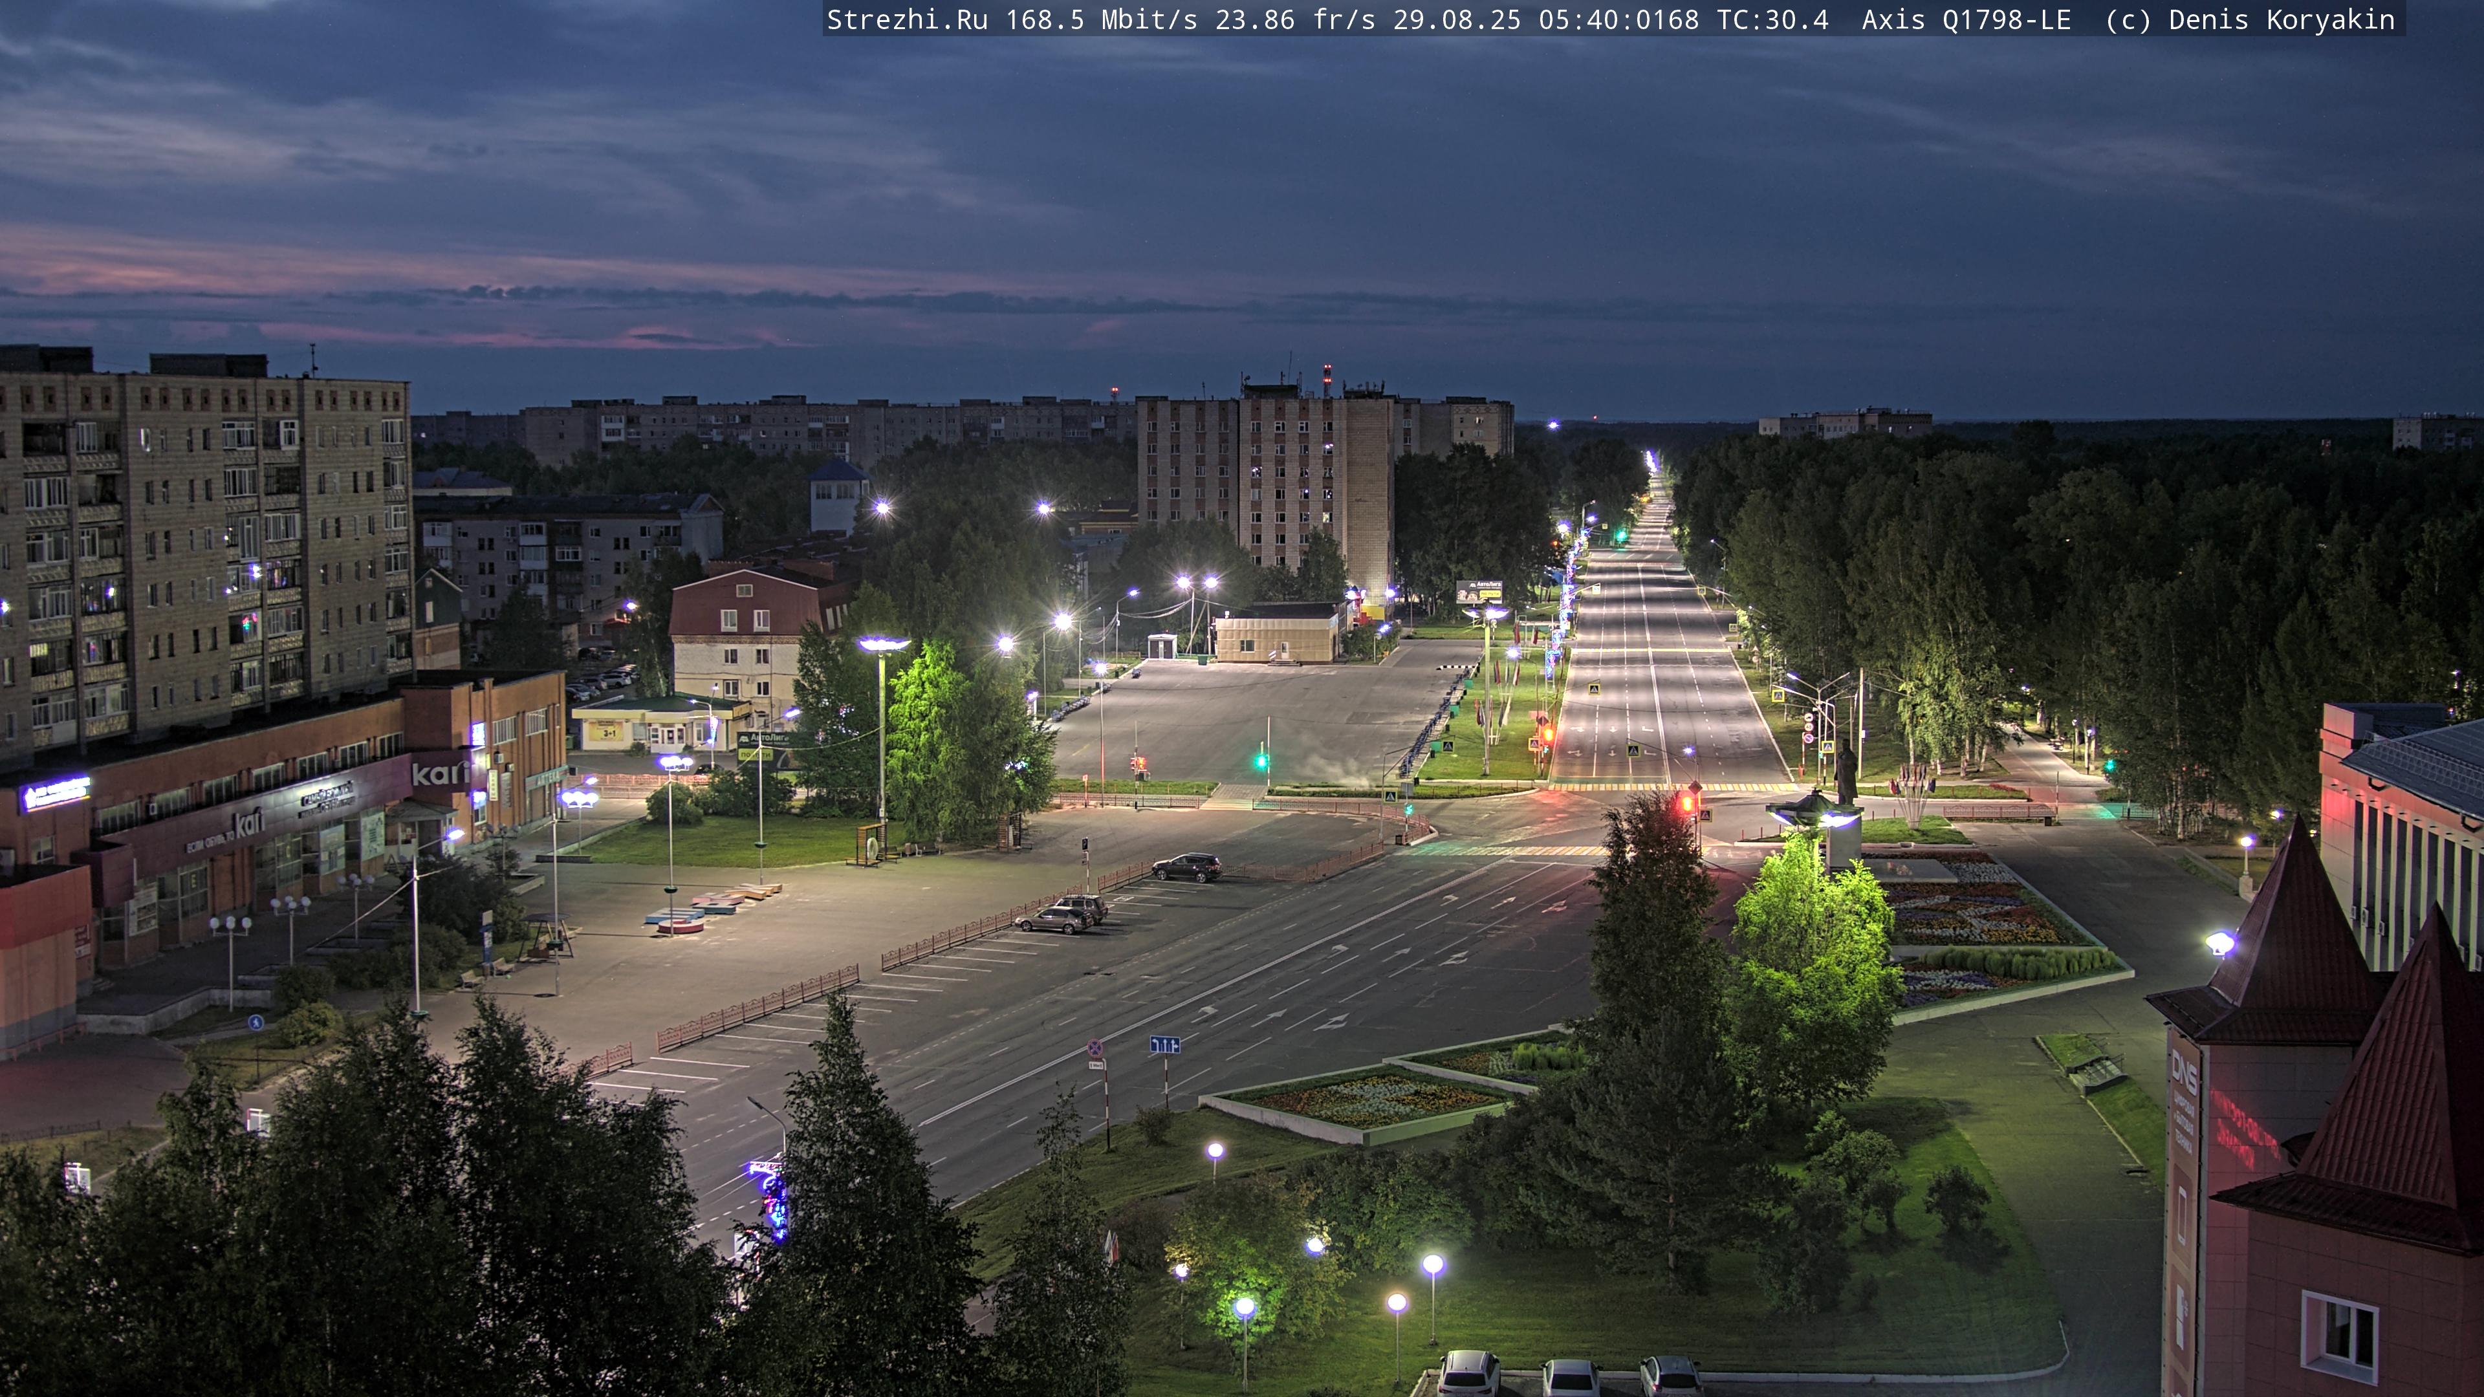Click the "168.5 Mbit/s" bitrate value

click(1101, 19)
